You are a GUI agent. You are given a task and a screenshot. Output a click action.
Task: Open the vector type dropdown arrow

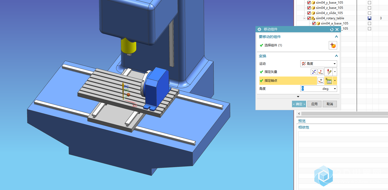coord(335,72)
